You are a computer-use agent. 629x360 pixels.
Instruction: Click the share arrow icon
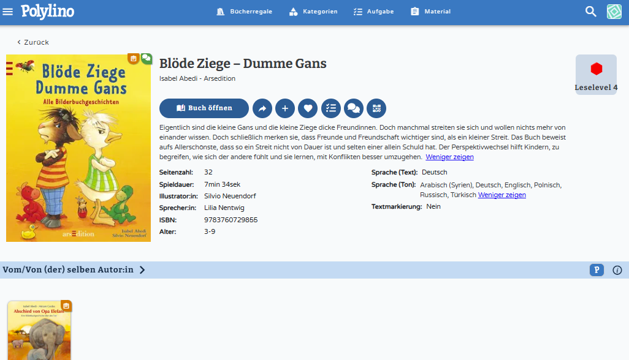coord(262,108)
